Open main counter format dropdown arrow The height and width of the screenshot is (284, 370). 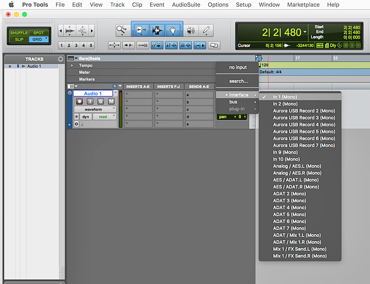[305, 31]
